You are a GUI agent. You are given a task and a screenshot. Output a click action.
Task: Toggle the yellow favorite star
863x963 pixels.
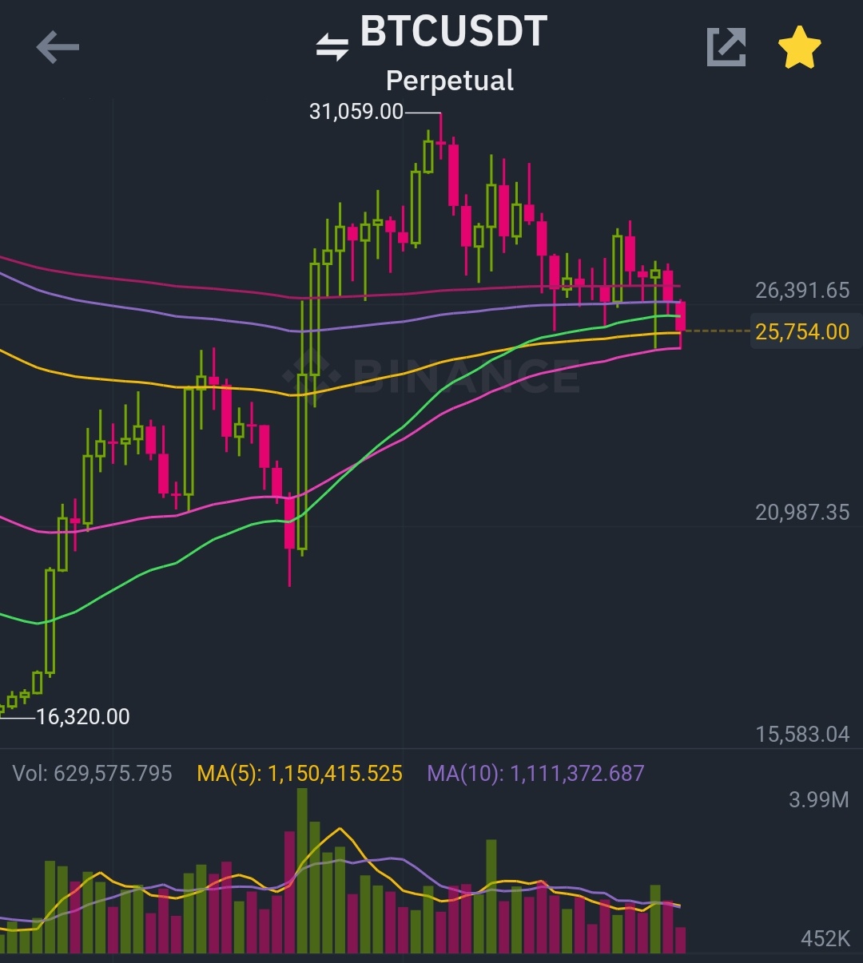[x=800, y=47]
